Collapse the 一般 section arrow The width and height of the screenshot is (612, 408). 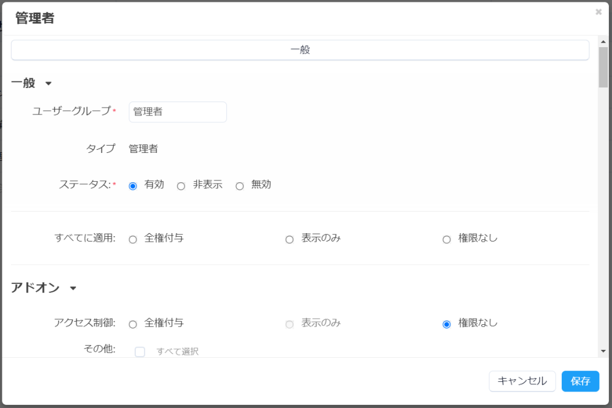click(x=49, y=84)
